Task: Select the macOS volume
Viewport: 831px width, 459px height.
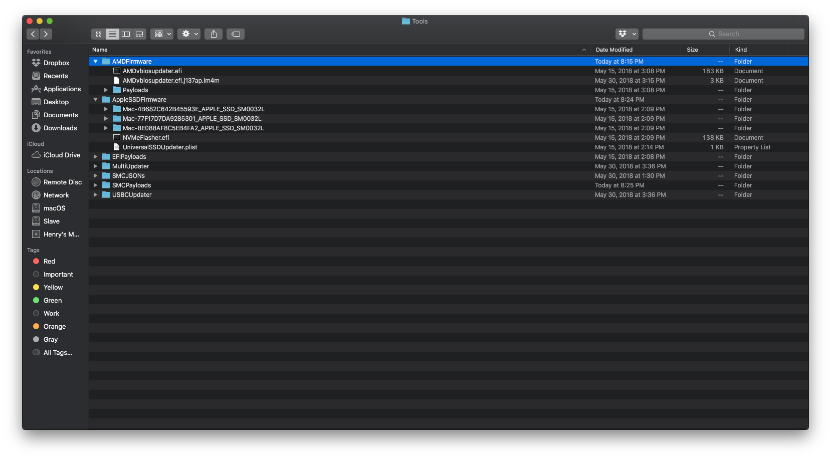Action: [54, 208]
